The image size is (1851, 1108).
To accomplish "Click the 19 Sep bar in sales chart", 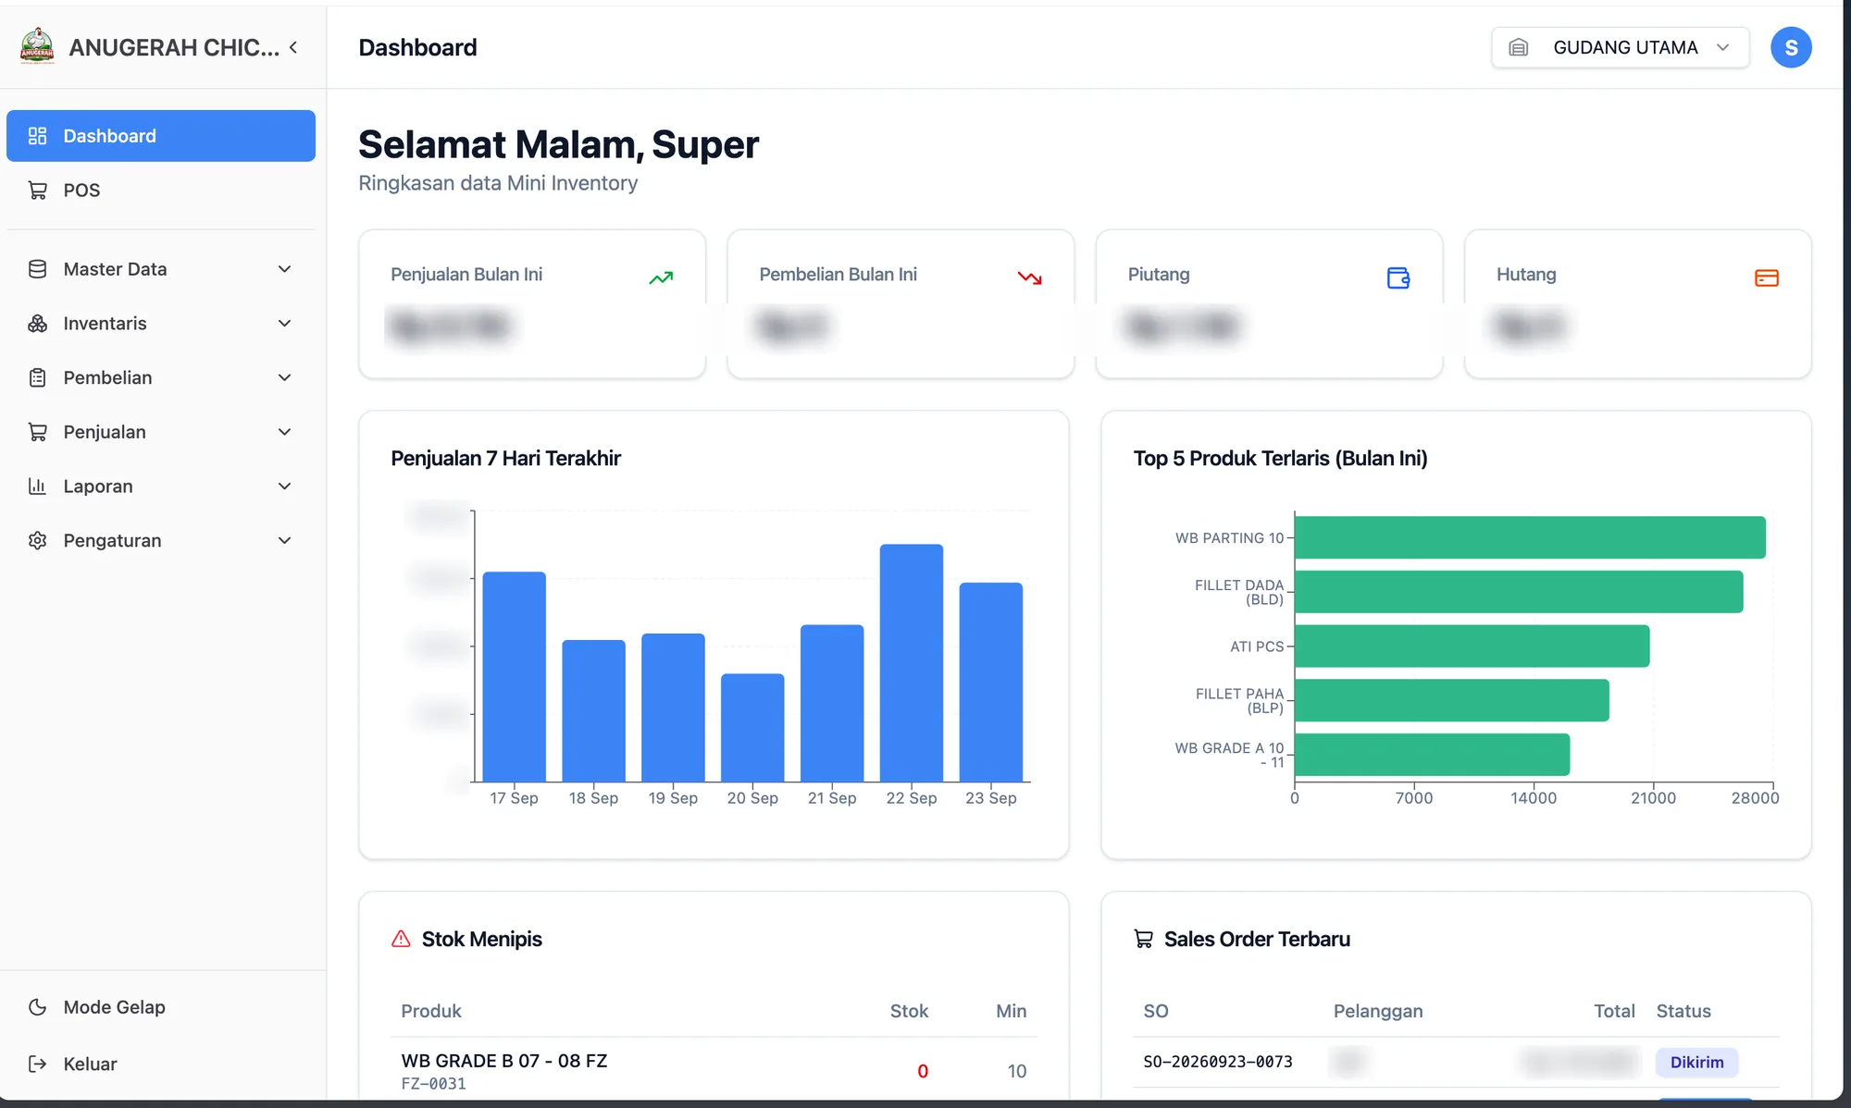I will click(673, 708).
